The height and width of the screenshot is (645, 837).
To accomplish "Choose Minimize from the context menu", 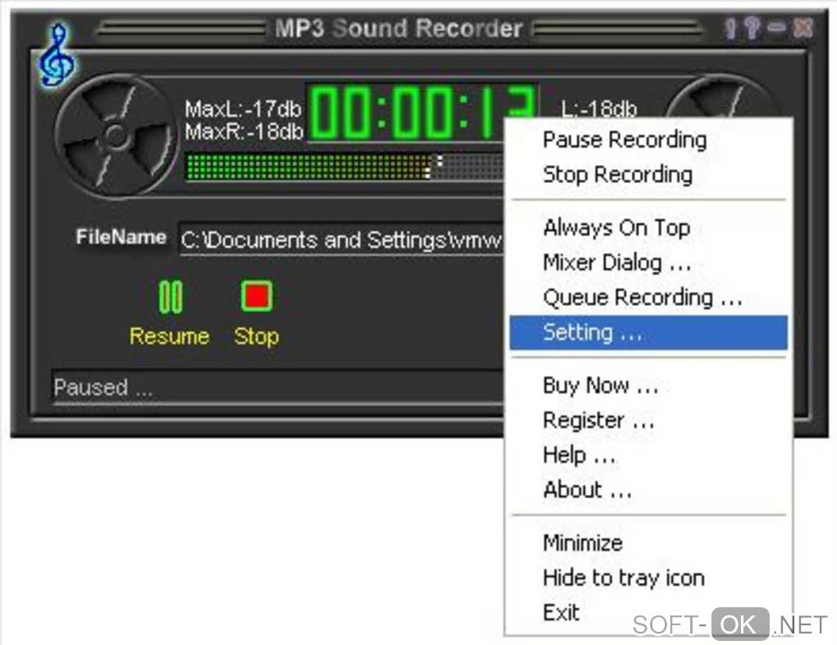I will coord(648,543).
